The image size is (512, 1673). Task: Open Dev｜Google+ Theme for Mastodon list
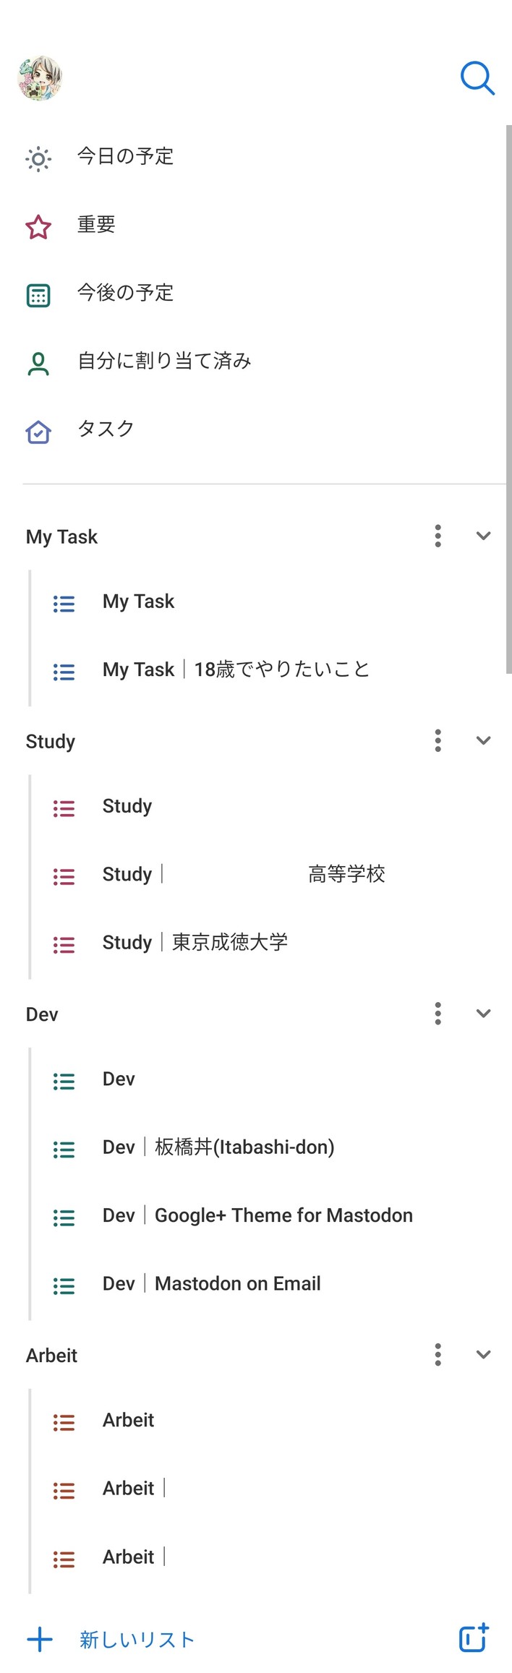(x=257, y=1215)
